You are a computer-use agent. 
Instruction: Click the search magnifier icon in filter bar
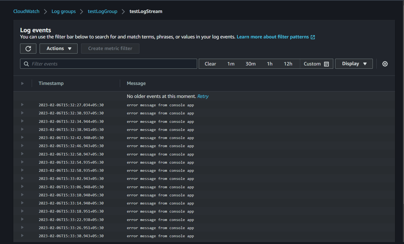[x=26, y=64]
